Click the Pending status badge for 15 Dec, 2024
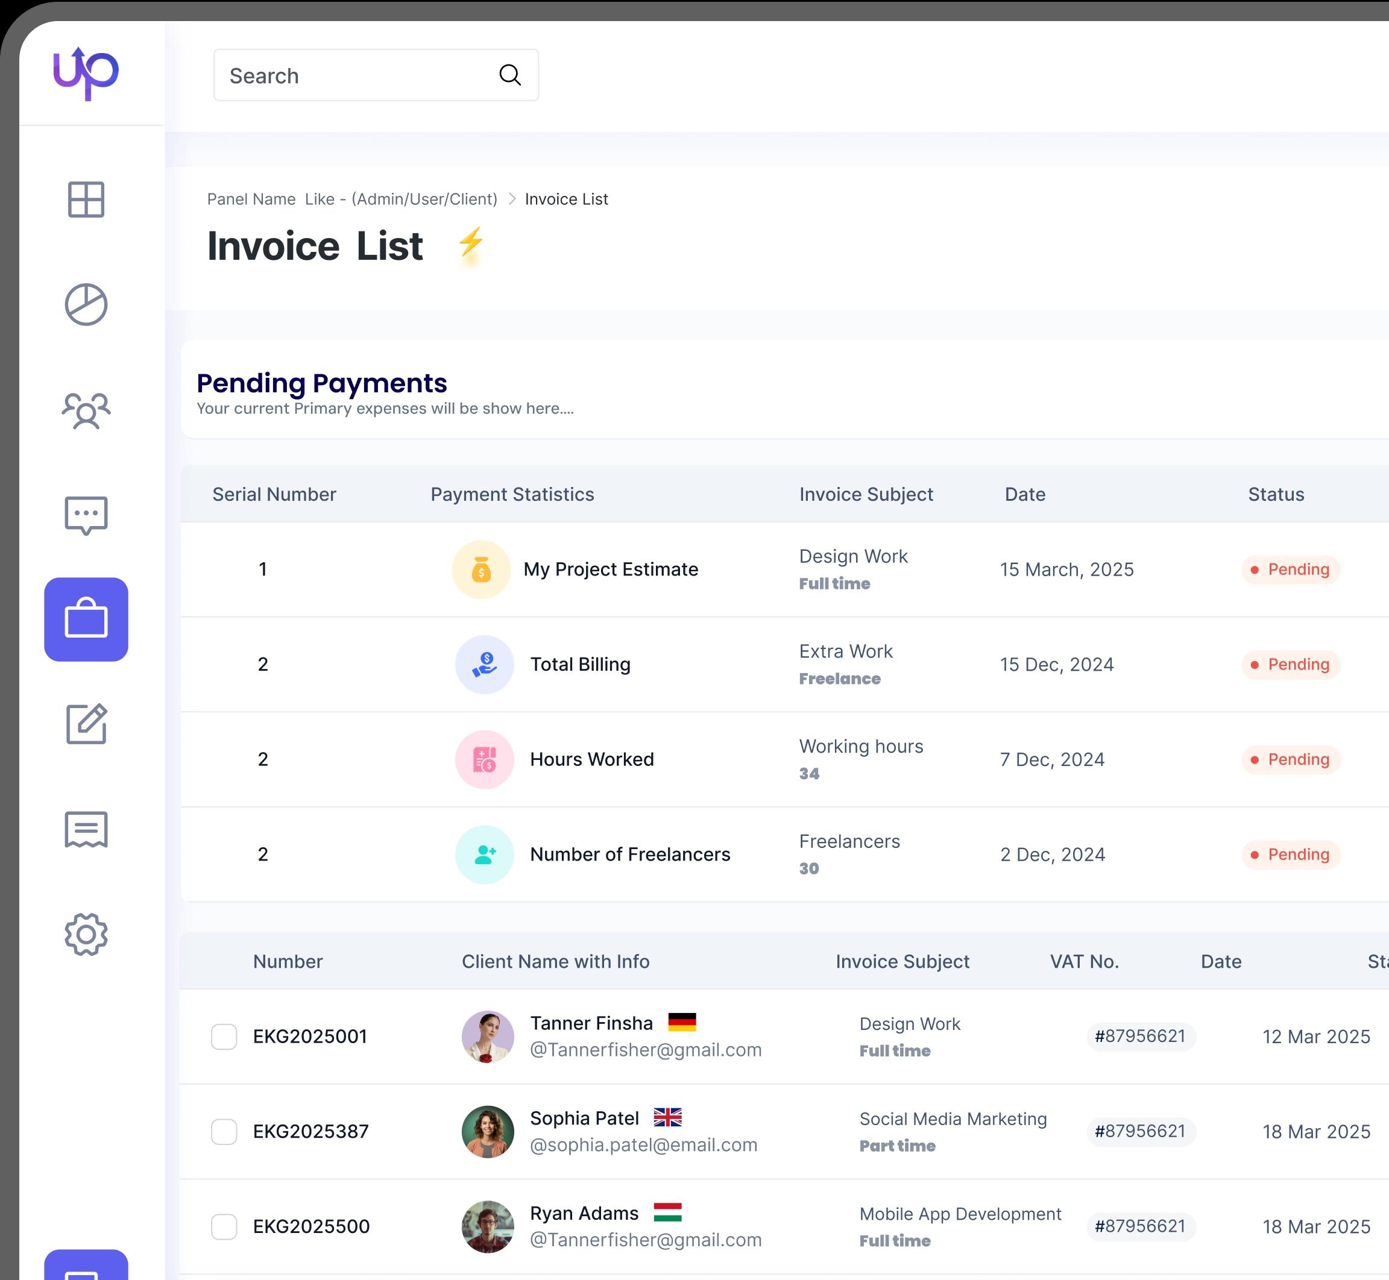This screenshot has height=1280, width=1389. click(1291, 664)
